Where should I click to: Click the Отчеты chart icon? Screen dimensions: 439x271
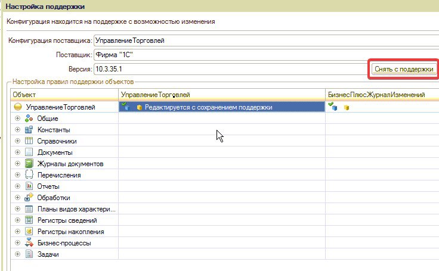coord(29,186)
